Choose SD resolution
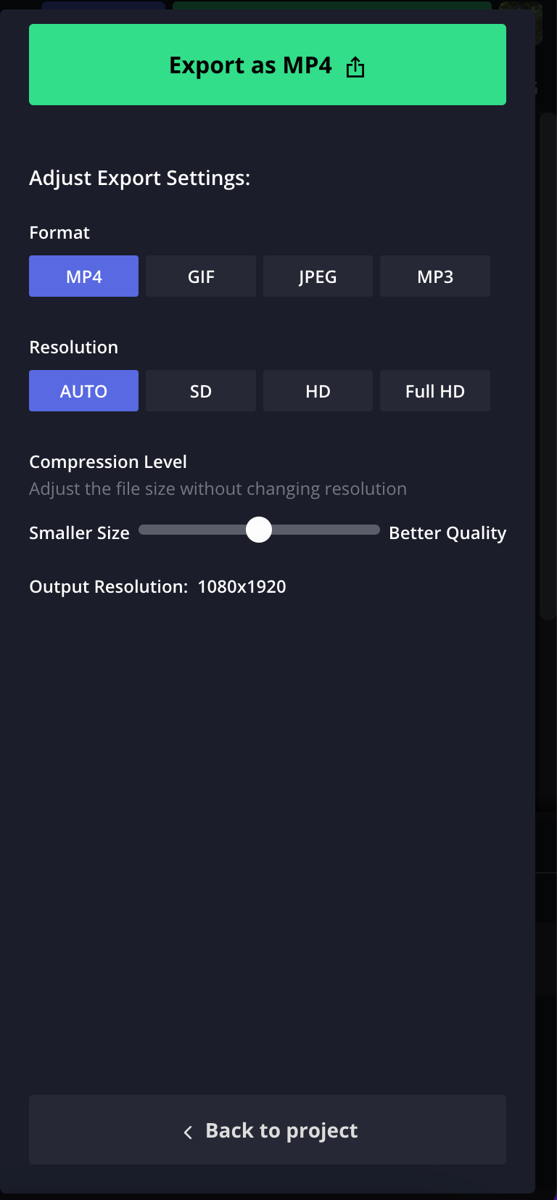Screen dimensions: 557x1200 point(201,390)
